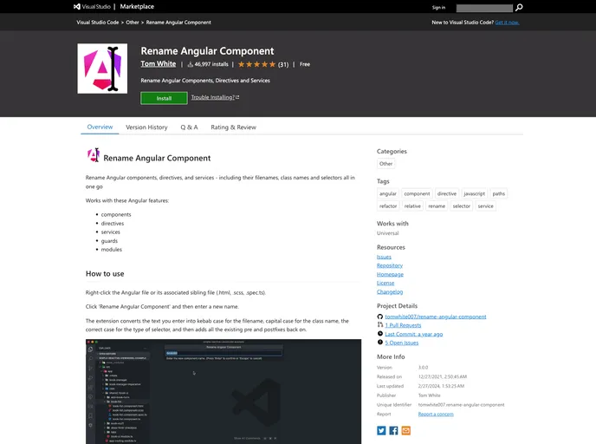Viewport: 596px width, 444px height.
Task: Select the relative tag
Action: [x=412, y=206]
